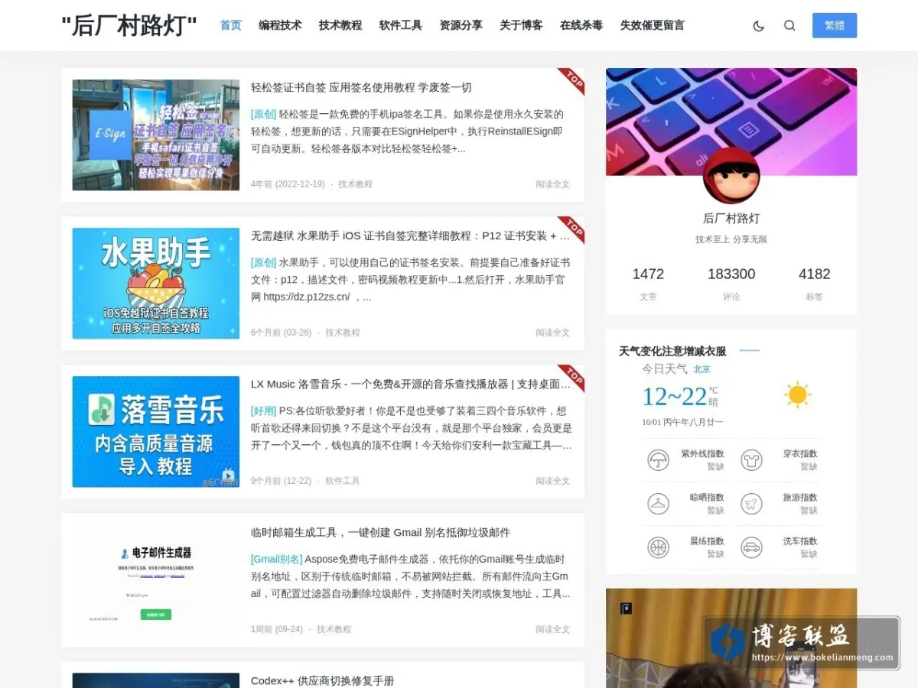918x688 pixels.
Task: Click the 4年前 (2022-12-19) date text
Action: 288,184
